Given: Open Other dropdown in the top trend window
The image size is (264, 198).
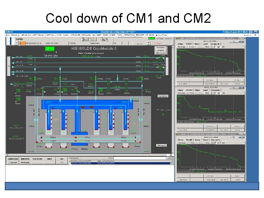Looking at the screenshot, I should pos(208,47).
